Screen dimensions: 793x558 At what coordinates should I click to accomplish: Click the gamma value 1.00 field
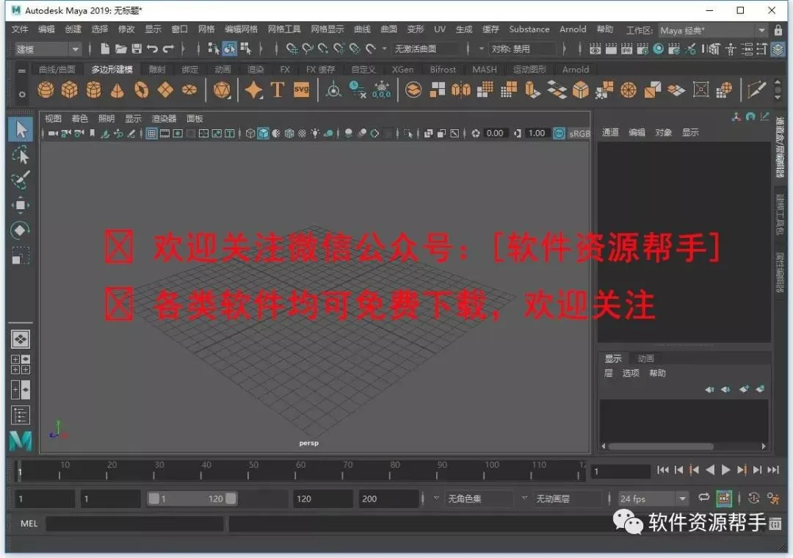pos(536,134)
